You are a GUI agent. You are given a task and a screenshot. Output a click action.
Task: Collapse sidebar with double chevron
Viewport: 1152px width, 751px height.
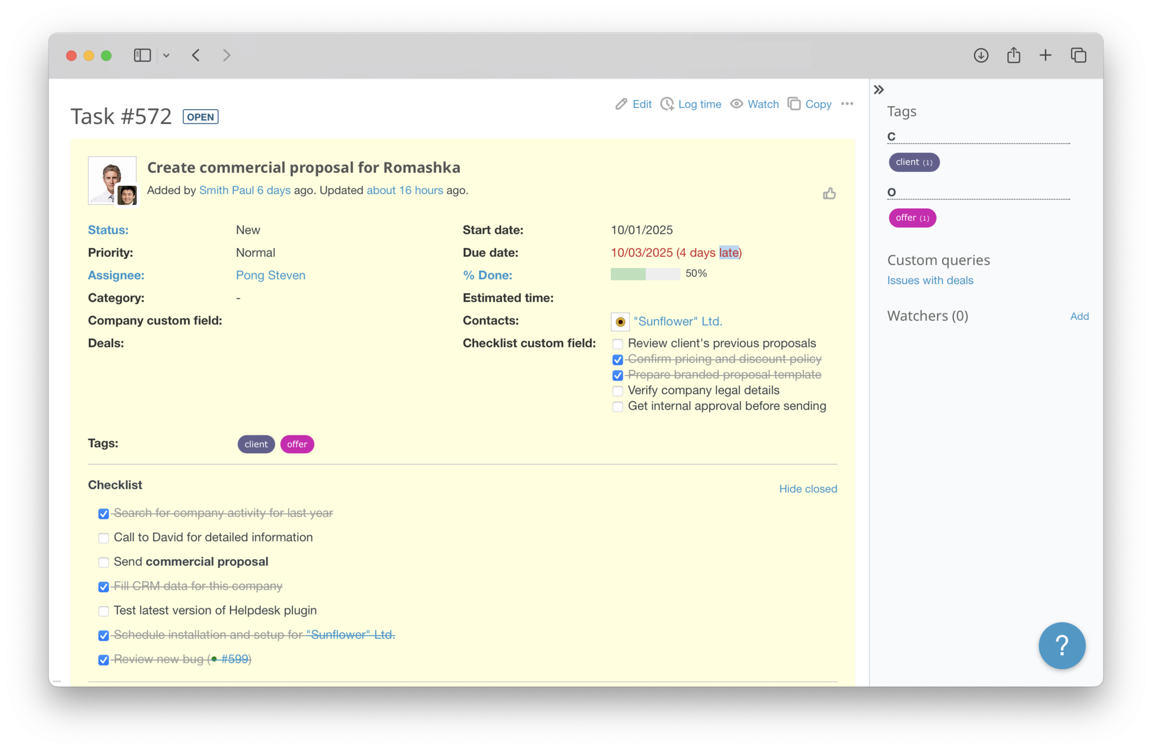(879, 90)
